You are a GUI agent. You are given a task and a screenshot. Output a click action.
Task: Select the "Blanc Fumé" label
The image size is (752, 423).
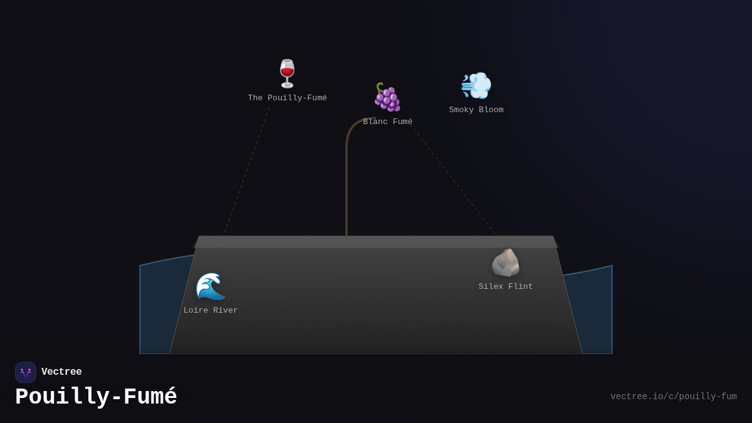(387, 122)
